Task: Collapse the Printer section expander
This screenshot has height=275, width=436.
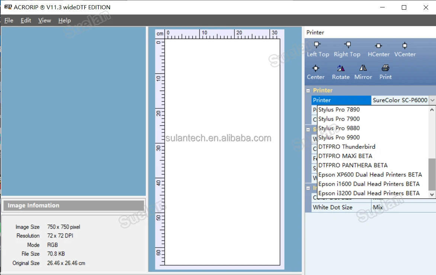Action: coord(308,91)
